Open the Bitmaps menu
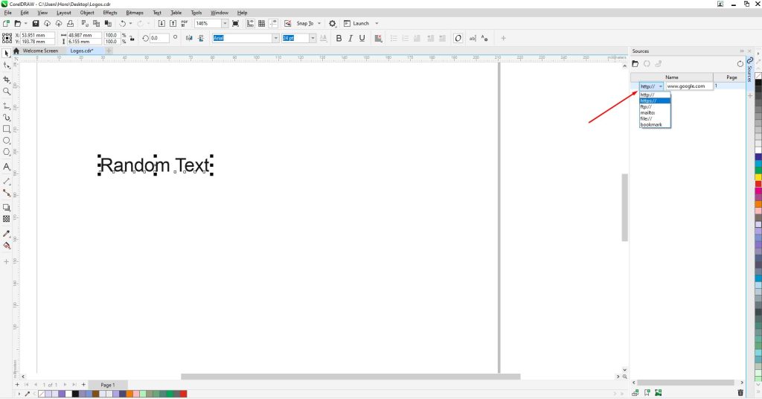The height and width of the screenshot is (399, 762). [x=135, y=13]
